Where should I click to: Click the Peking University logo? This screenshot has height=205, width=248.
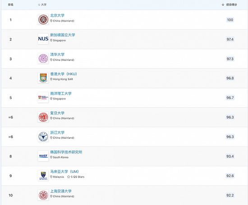point(43,19)
